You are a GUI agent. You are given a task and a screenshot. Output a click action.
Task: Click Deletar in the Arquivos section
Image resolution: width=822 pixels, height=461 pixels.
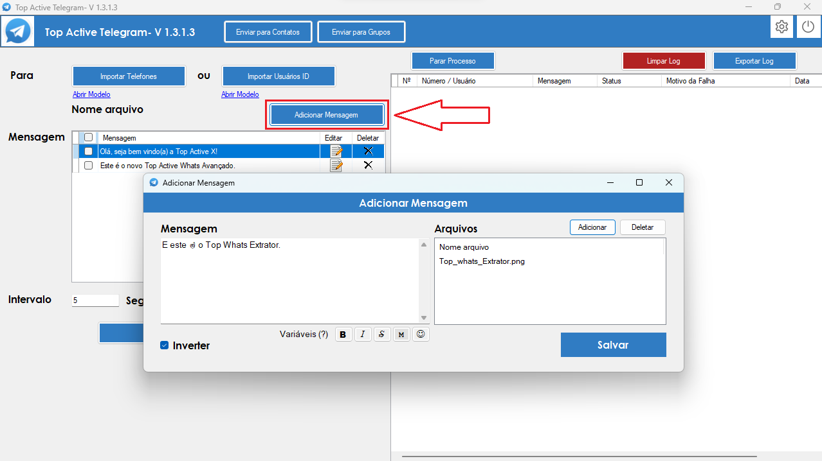[x=643, y=227]
